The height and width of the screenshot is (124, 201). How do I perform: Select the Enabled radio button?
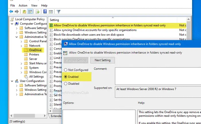pyautogui.click(x=66, y=77)
